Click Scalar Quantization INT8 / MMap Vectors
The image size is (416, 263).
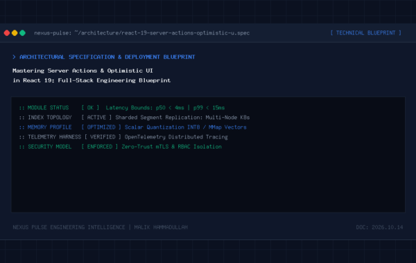(x=185, y=127)
